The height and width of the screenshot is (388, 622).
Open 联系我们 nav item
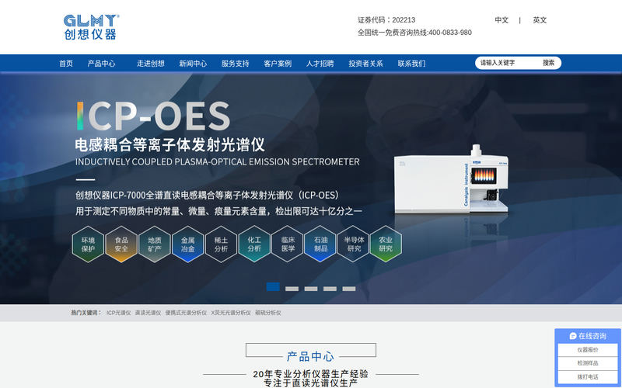412,64
